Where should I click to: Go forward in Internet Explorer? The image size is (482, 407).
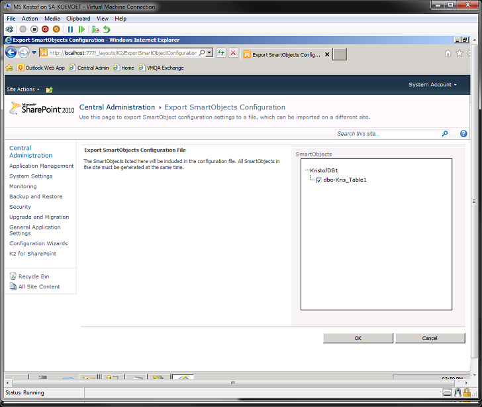pos(24,52)
